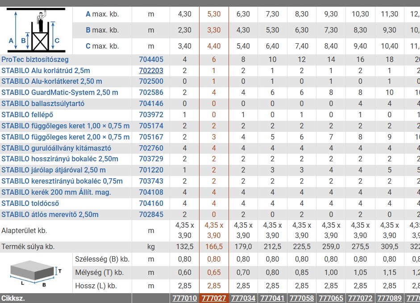Open Cikksz. link 777034
This screenshot has height=303, width=420.
tap(243, 298)
